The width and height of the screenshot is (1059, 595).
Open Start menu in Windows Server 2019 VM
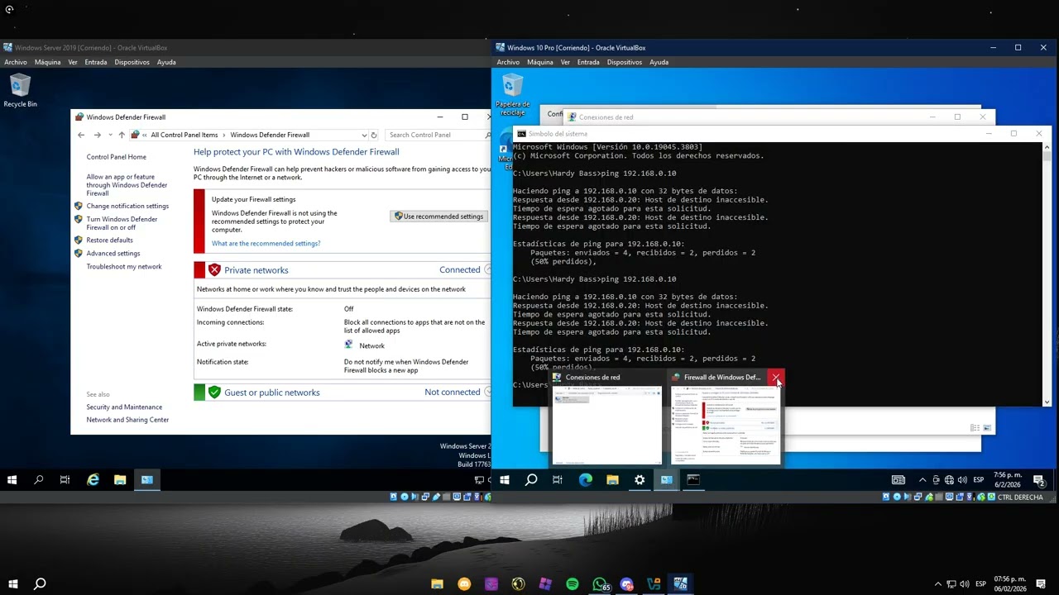pos(12,479)
